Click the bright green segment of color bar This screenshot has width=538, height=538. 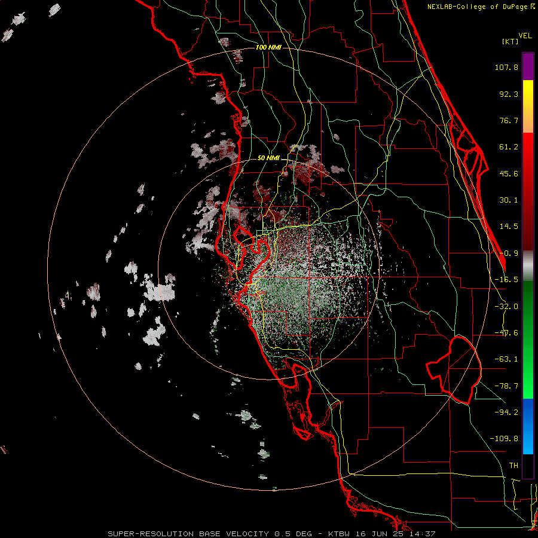click(528, 340)
